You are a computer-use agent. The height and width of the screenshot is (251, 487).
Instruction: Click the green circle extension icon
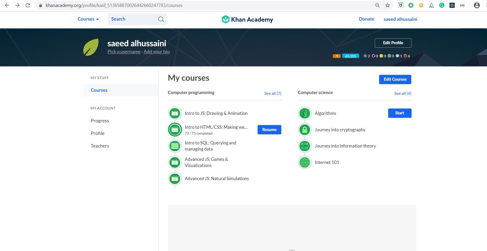411,5
